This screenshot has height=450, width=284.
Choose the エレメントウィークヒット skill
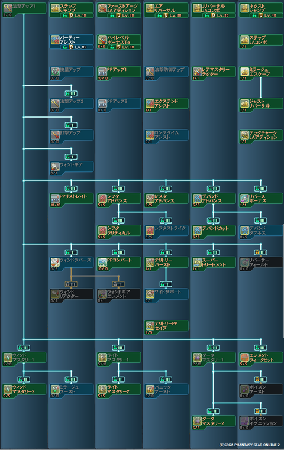[x=261, y=360]
